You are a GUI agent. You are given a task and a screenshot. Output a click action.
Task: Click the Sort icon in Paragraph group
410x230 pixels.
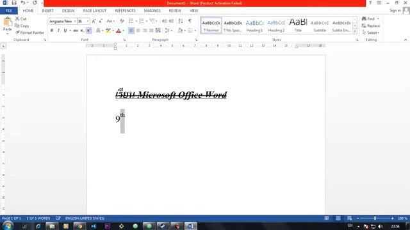(181, 21)
